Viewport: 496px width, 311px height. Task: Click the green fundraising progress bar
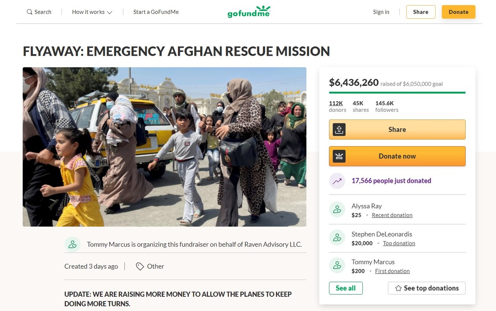click(x=397, y=93)
